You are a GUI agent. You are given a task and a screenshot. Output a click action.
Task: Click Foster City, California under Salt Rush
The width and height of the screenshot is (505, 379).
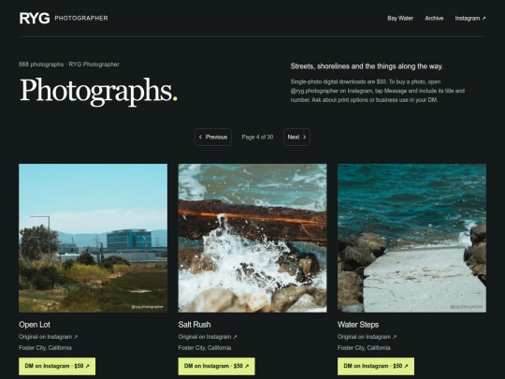[205, 348]
